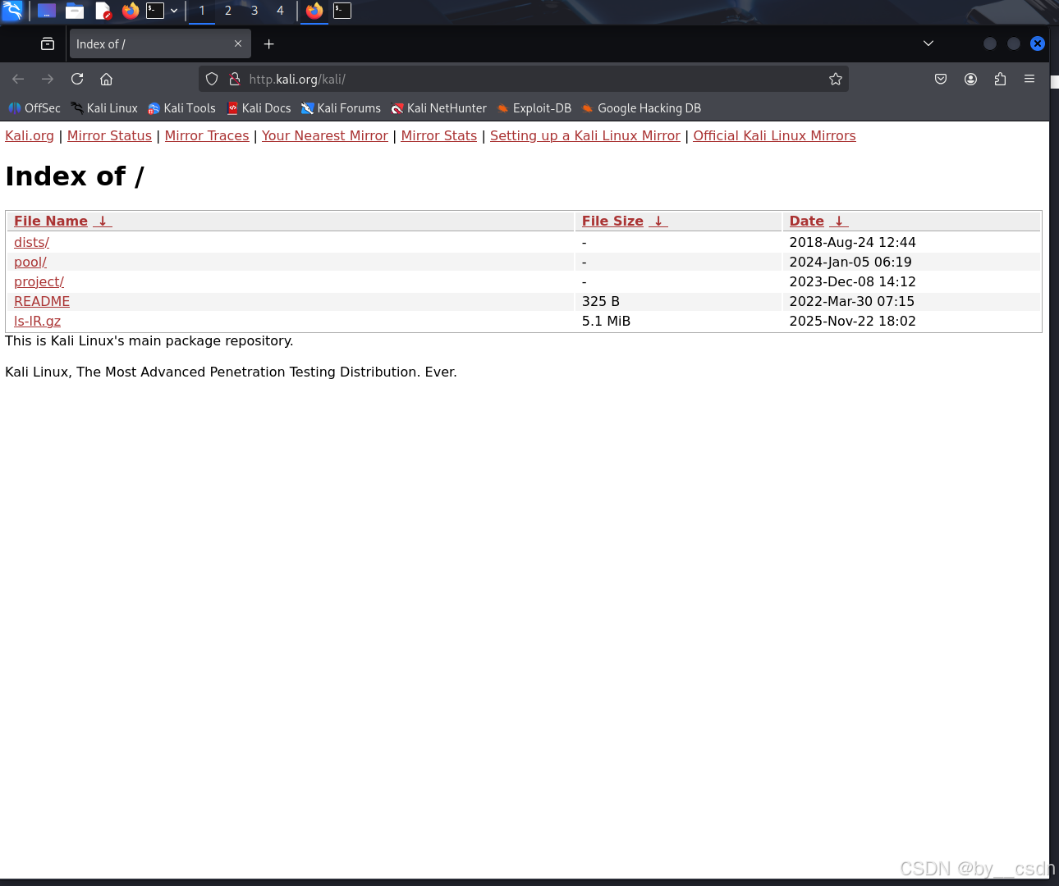Open the README file
1059x886 pixels.
[42, 301]
